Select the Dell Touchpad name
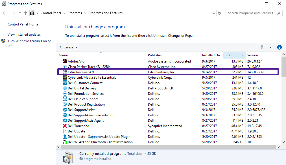Screen dimensions: 286x165 (x=78, y=126)
